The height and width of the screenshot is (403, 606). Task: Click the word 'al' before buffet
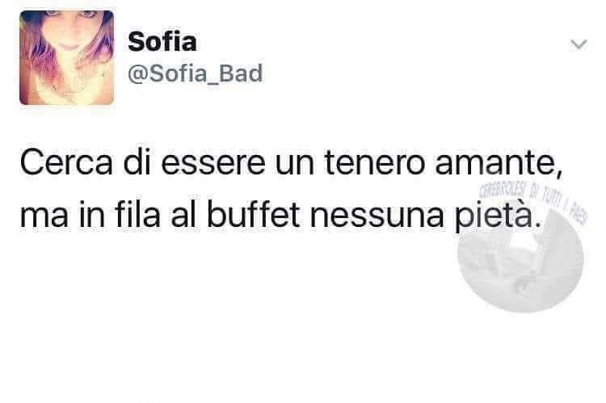click(x=183, y=215)
